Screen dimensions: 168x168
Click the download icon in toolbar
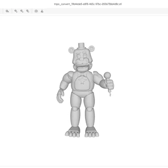(x=42, y=11)
